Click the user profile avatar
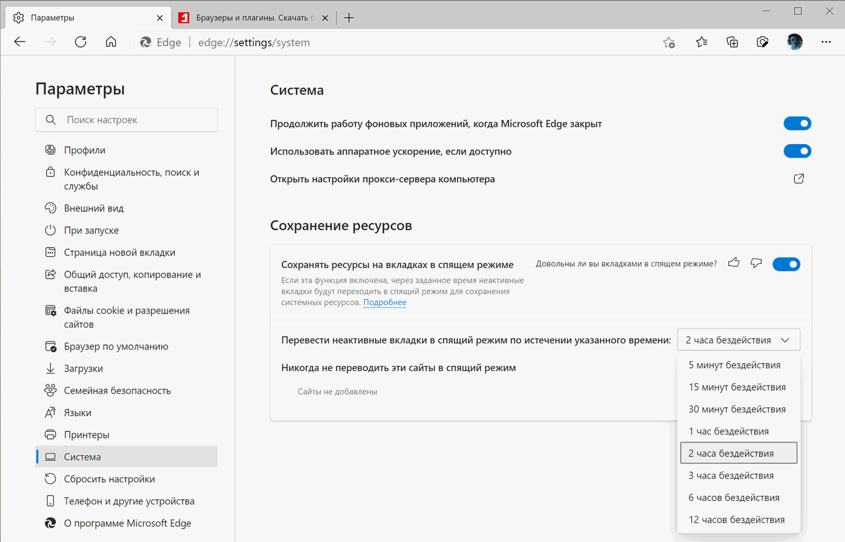The width and height of the screenshot is (845, 542). (x=794, y=42)
